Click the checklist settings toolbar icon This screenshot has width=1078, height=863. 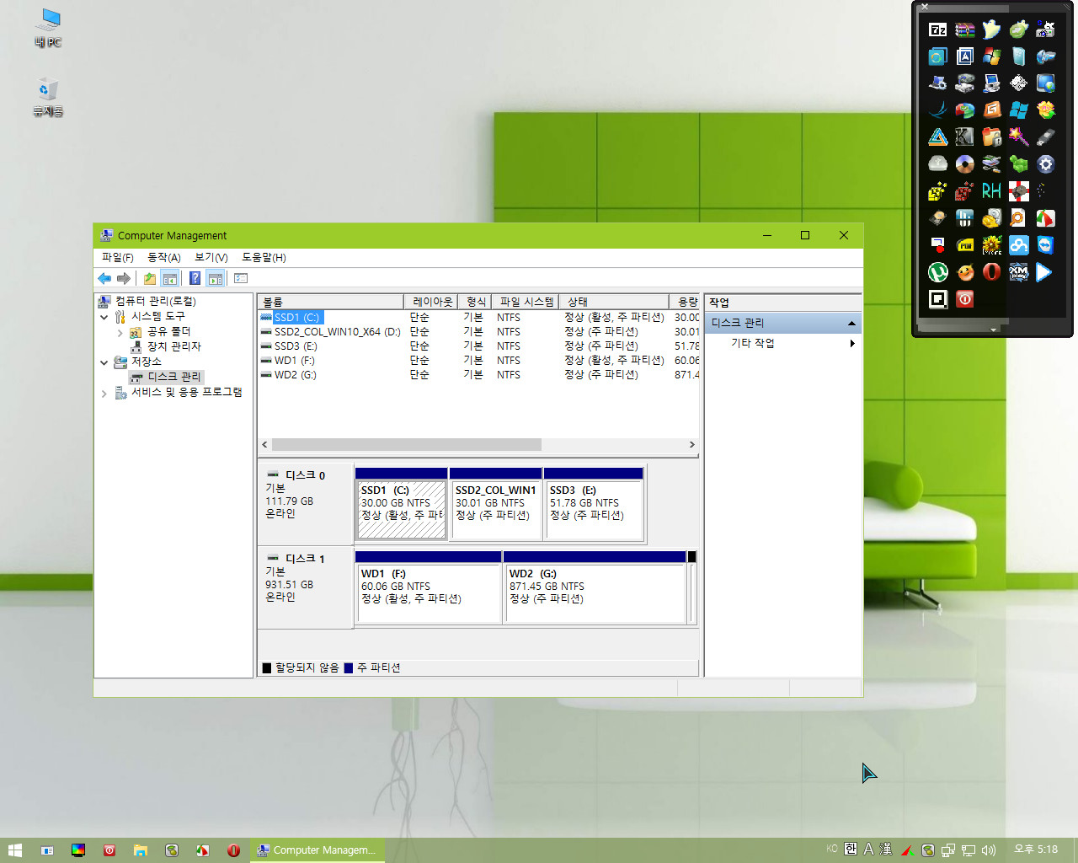(241, 278)
